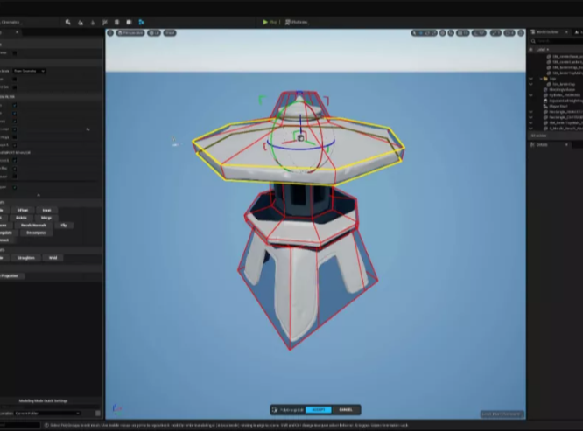Reset Edge Loops property to default
This screenshot has height=431, width=583.
88,129
